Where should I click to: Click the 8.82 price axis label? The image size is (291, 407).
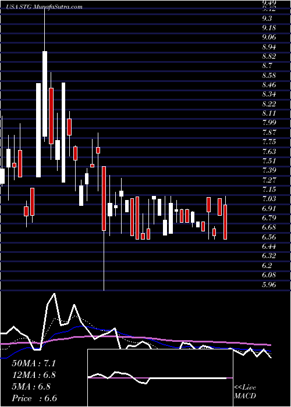269,56
